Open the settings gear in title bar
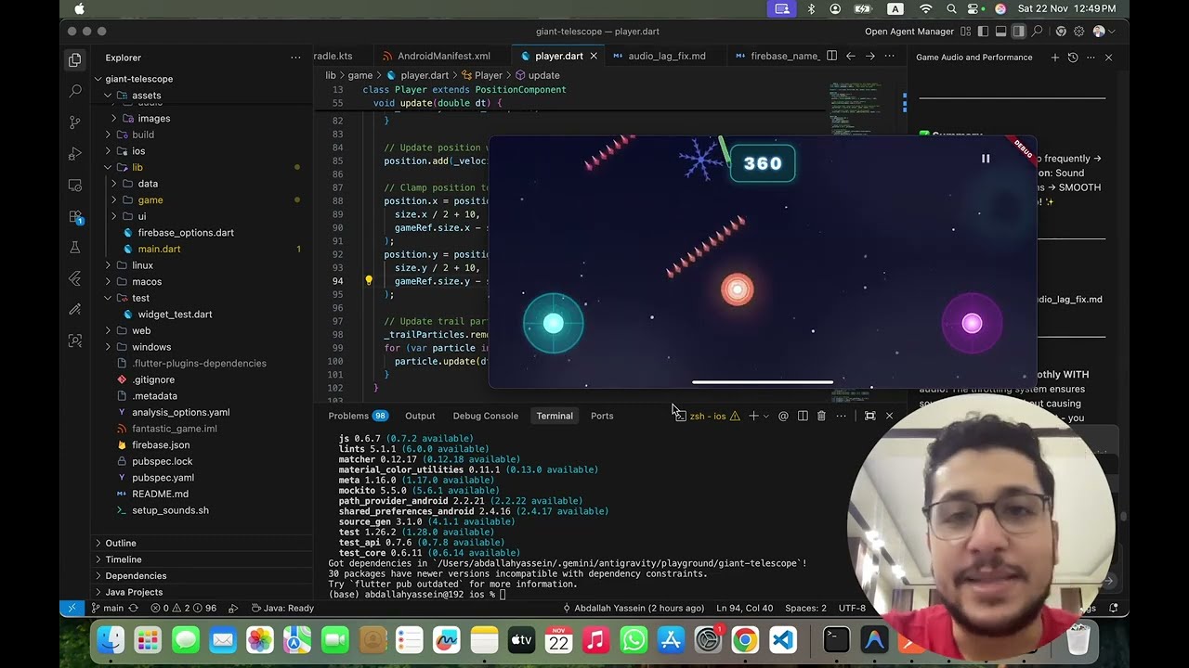 (1079, 32)
